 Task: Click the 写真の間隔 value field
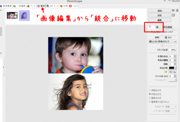[171, 60]
